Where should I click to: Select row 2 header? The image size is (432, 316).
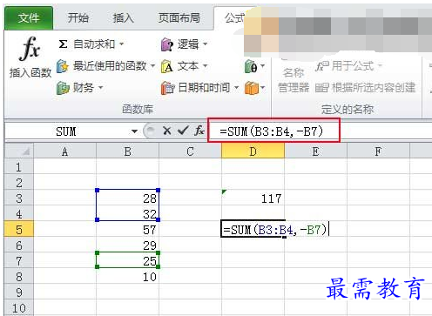click(x=19, y=183)
